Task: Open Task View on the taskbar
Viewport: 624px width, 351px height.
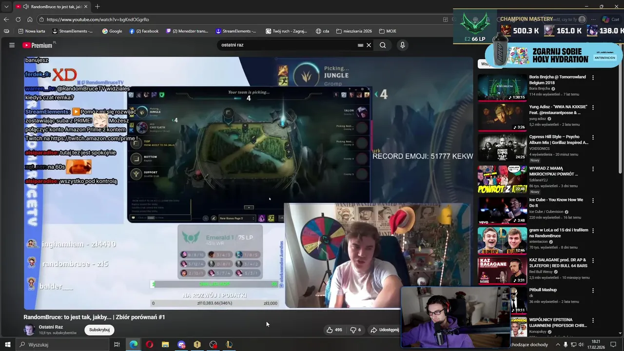Action: tap(117, 345)
